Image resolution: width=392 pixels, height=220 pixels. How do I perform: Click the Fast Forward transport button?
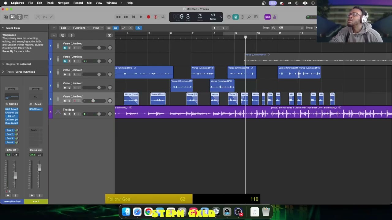(x=126, y=17)
